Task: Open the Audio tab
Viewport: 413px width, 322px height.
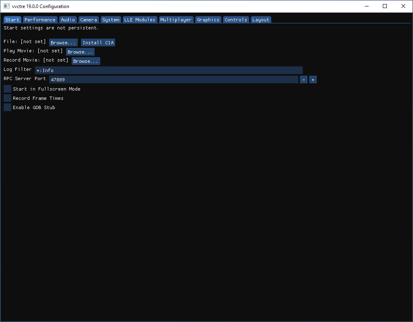Action: click(68, 20)
